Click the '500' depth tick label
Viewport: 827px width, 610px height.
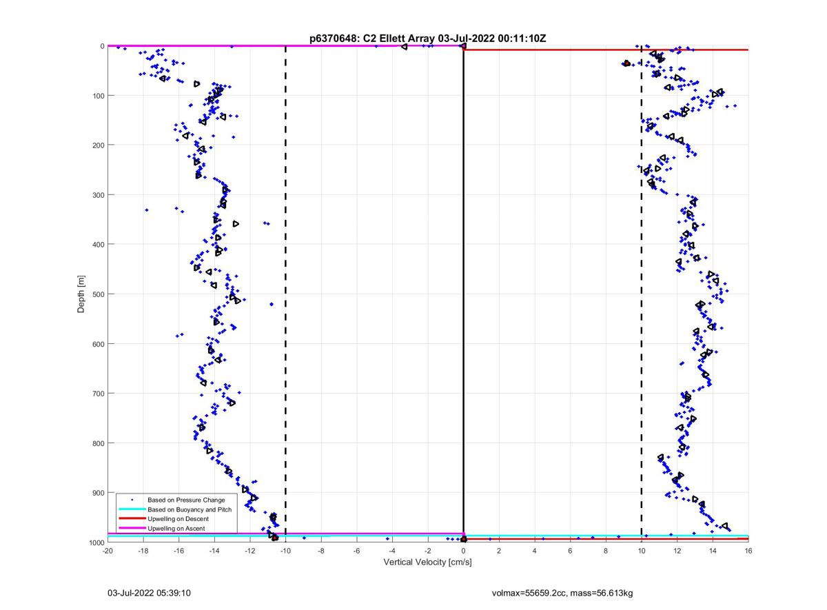click(97, 294)
